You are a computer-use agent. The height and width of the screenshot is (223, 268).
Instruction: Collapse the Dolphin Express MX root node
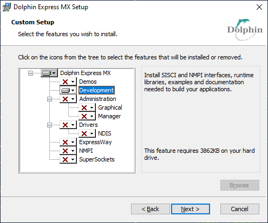30,73
